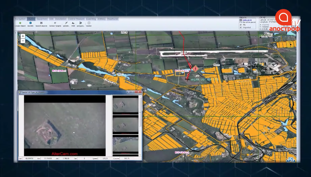Switch to the Control Measure tab
The height and width of the screenshot is (177, 311).
pyautogui.click(x=76, y=19)
